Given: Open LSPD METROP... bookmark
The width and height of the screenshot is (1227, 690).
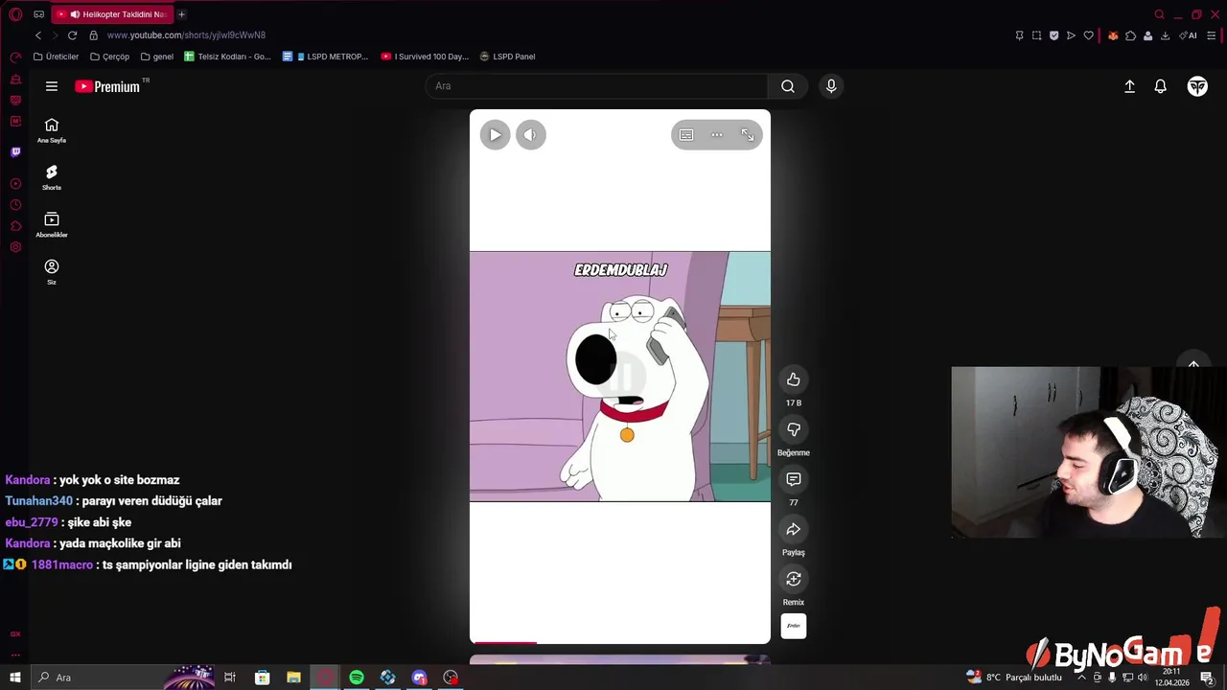Looking at the screenshot, I should tap(326, 57).
